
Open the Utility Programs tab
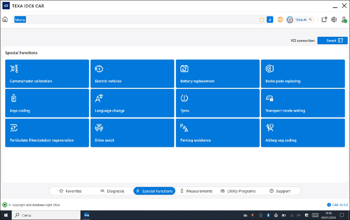pos(238,191)
